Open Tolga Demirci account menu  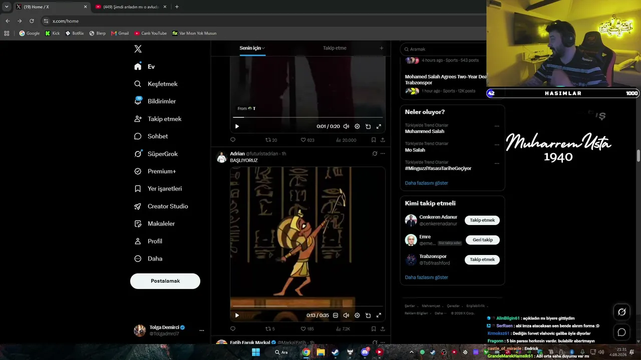(169, 330)
